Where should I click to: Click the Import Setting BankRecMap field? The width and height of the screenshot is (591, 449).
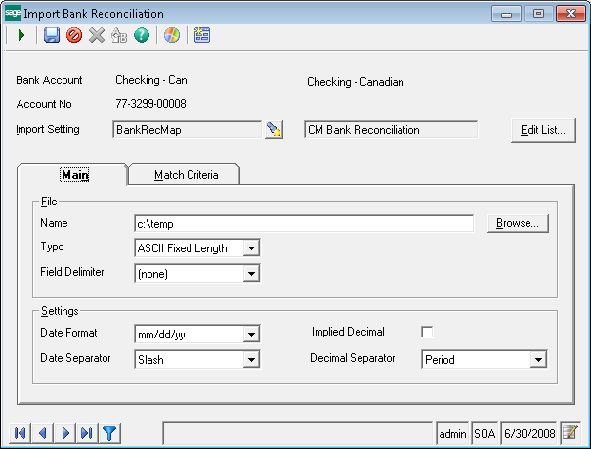tap(187, 130)
